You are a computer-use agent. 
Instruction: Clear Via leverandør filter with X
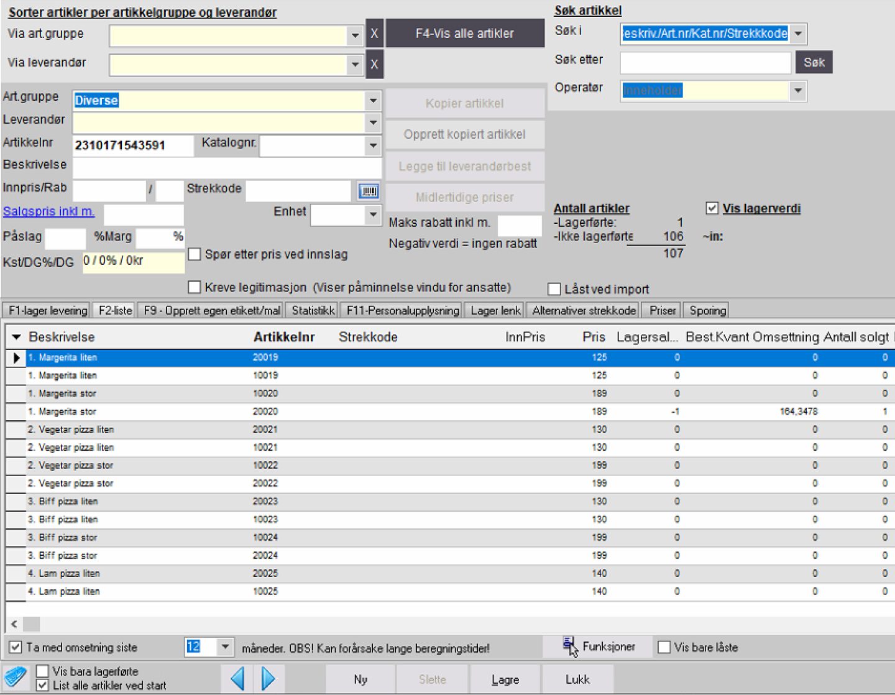point(374,64)
